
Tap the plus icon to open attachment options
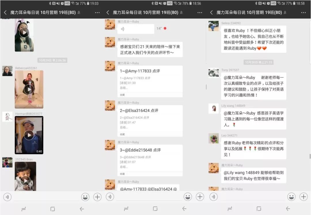click(x=97, y=197)
